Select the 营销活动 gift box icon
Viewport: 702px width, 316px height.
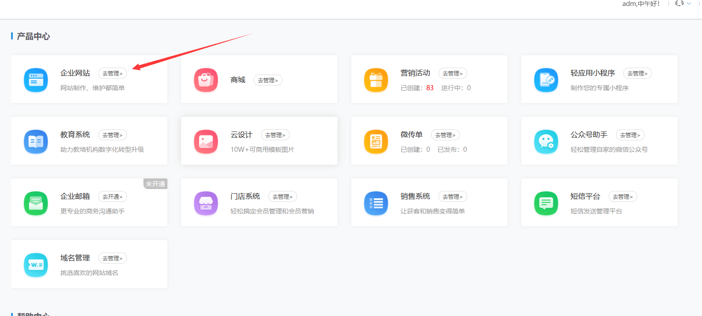click(376, 80)
